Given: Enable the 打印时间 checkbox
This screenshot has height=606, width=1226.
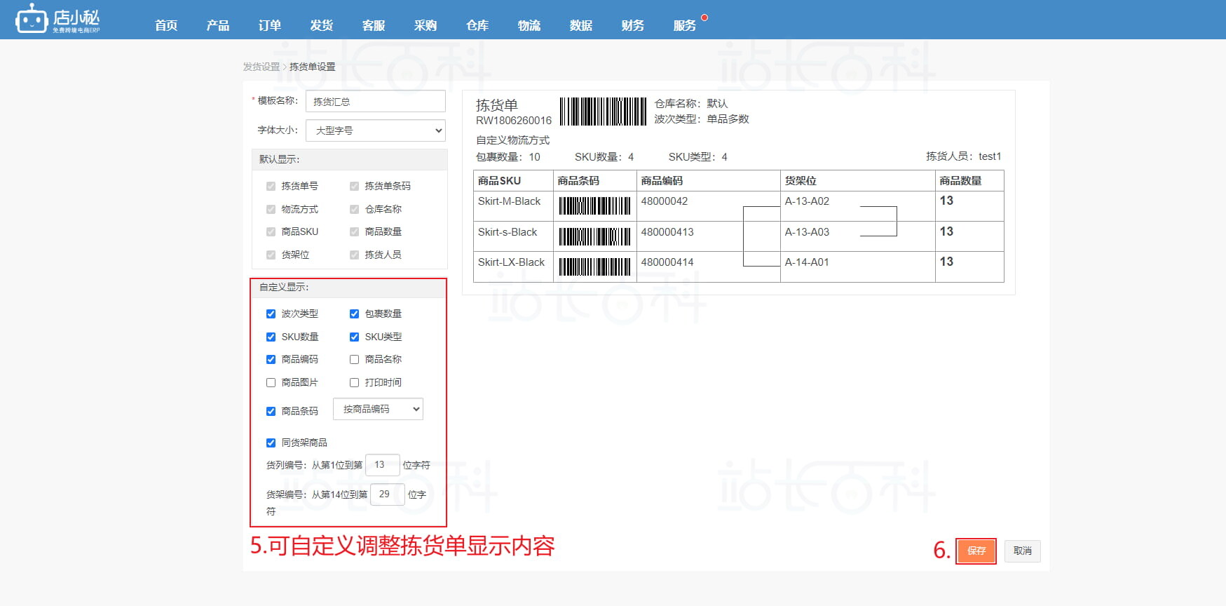Looking at the screenshot, I should [354, 382].
